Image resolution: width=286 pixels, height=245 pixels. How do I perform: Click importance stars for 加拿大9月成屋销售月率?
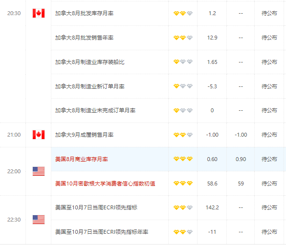(183, 135)
